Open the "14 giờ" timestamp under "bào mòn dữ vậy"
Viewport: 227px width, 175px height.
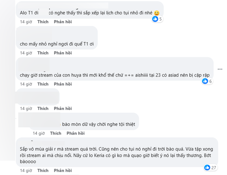click(39, 133)
